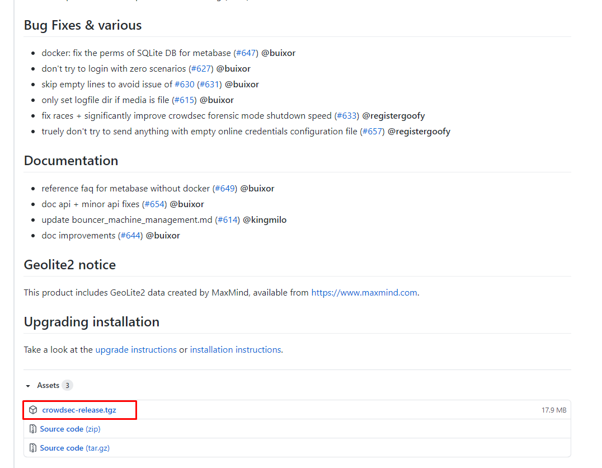Click the package icon beside crowdsec-release.tgz
Screen dimensions: 602x468
pyautogui.click(x=33, y=410)
